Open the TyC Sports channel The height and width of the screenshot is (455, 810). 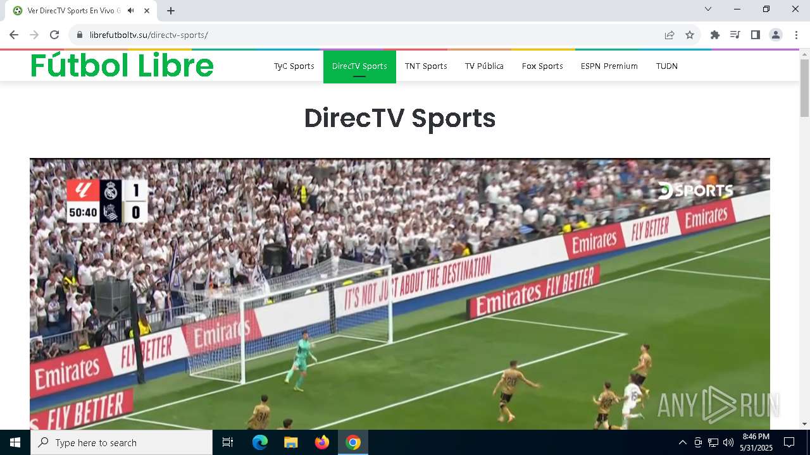(x=294, y=66)
